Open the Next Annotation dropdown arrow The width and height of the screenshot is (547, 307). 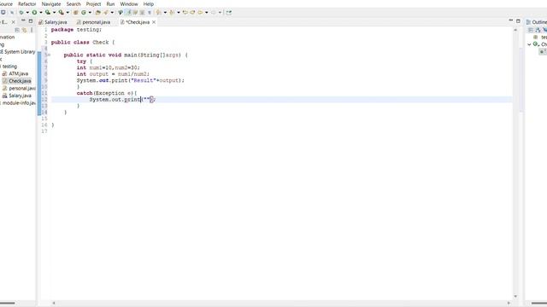[x=165, y=13]
